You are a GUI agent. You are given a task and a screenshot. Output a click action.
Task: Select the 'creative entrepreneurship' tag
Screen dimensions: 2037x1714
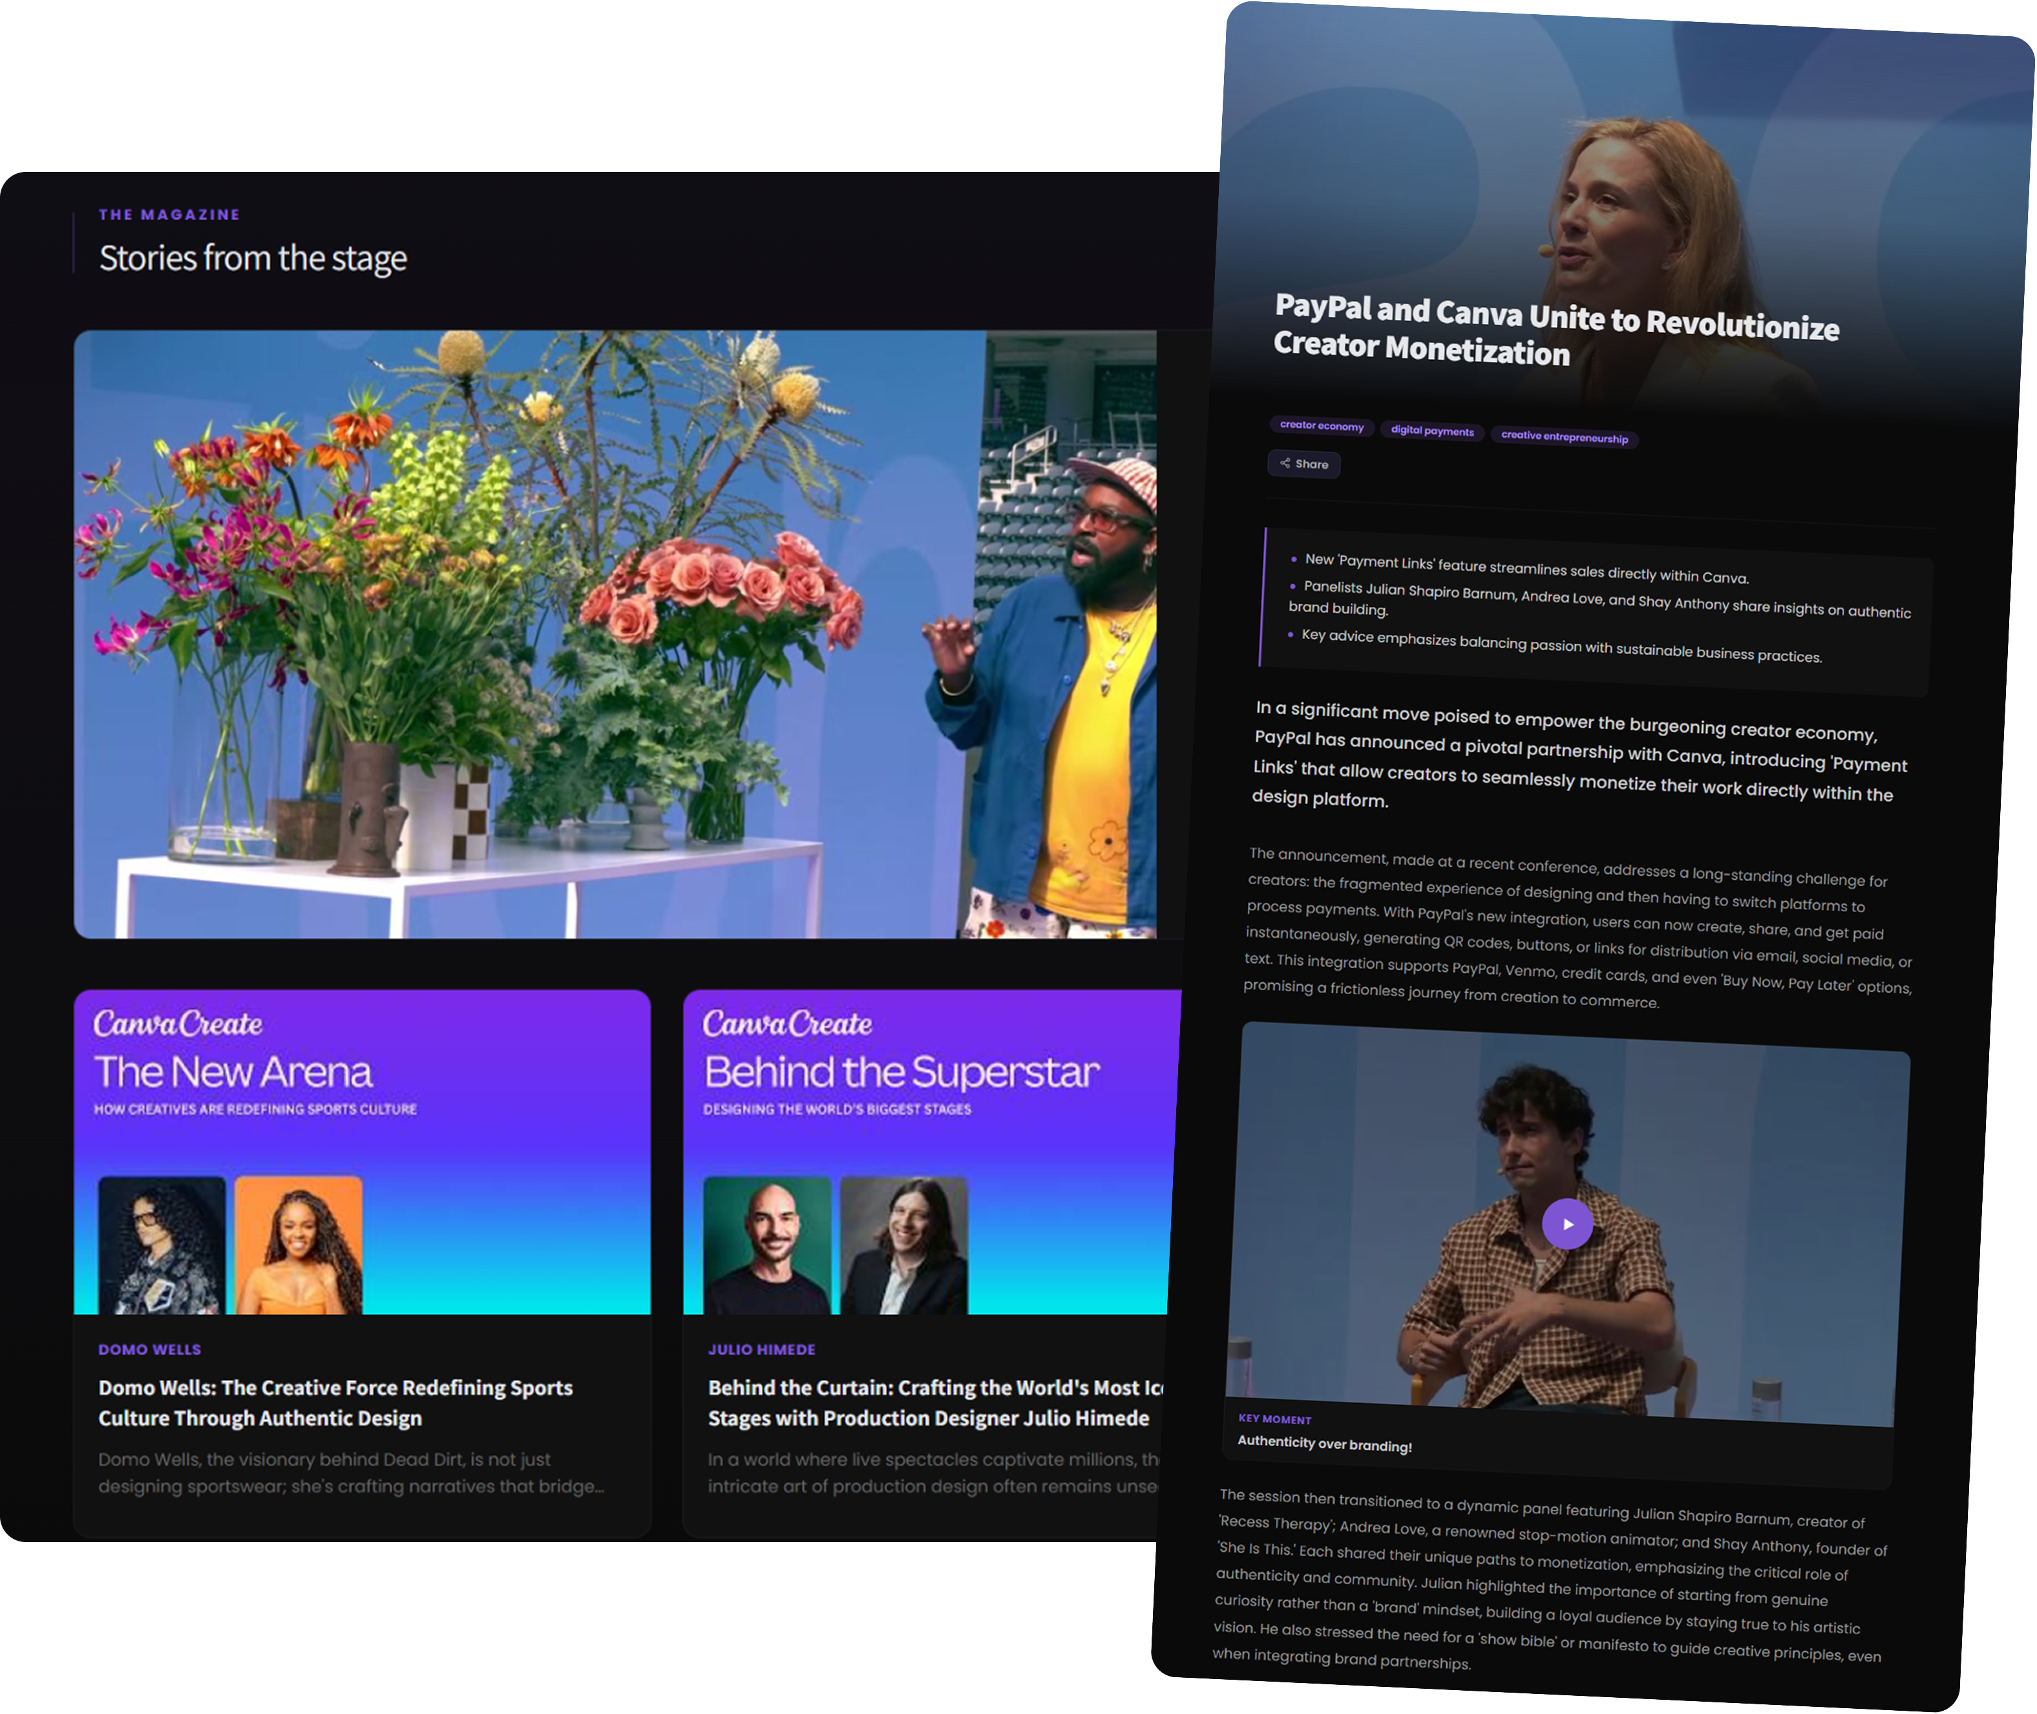[x=1564, y=438]
